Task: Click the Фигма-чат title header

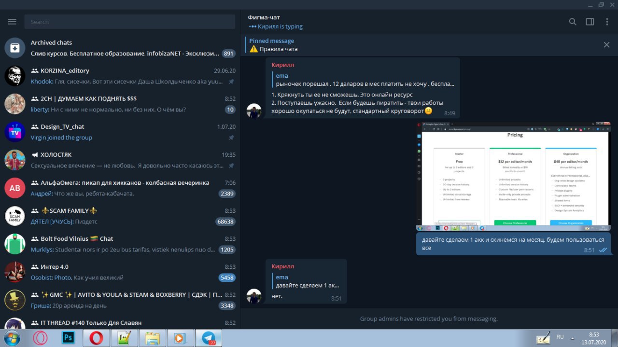Action: 264,17
